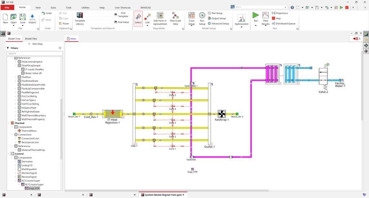Open the Utilities ribbon tab
The image size is (369, 198).
(x=85, y=7)
